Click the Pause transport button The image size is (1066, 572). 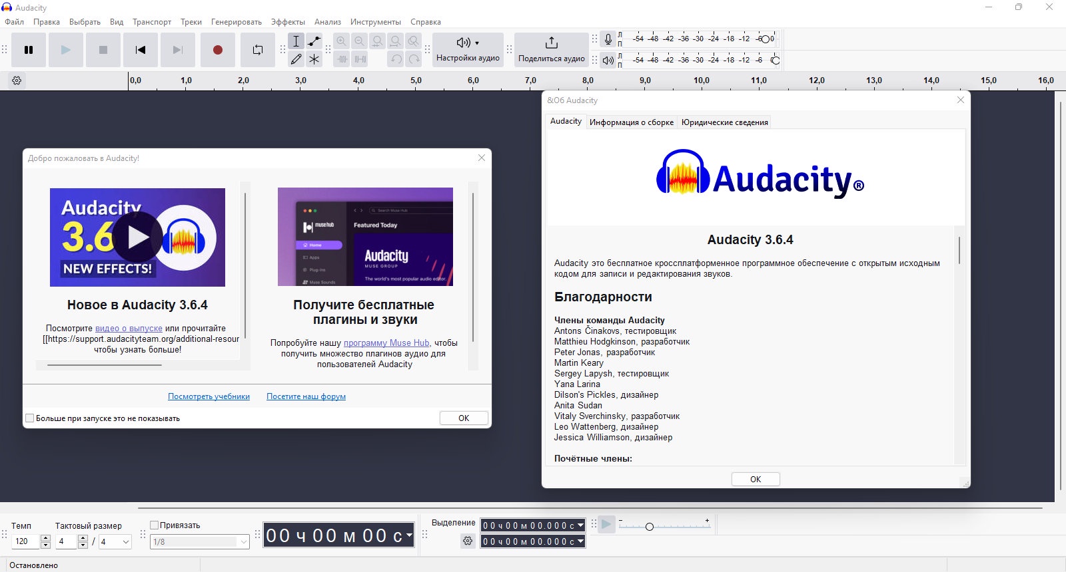point(29,50)
